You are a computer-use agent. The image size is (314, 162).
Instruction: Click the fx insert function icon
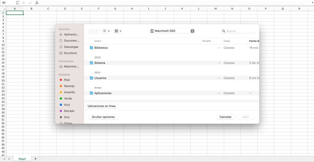coord(37,3)
